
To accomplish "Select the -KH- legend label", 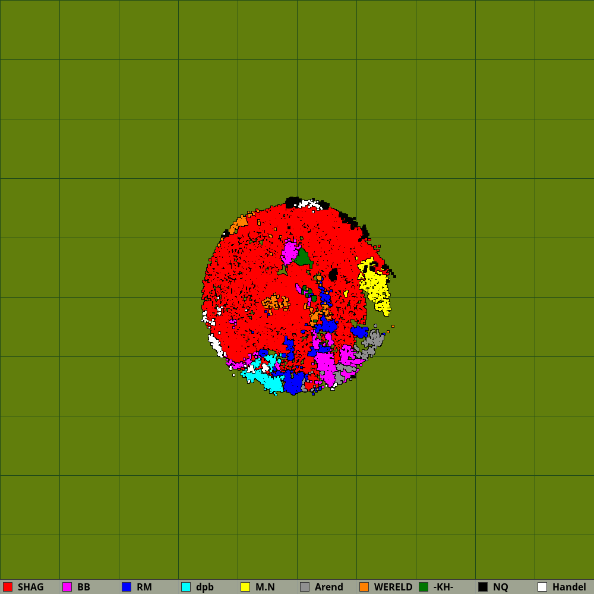I will tap(443, 587).
